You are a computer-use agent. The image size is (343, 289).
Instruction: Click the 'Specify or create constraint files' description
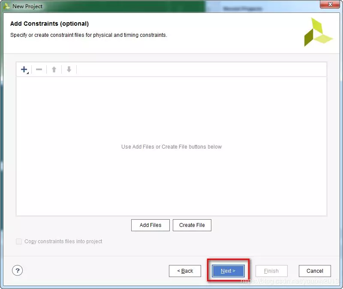click(x=89, y=35)
